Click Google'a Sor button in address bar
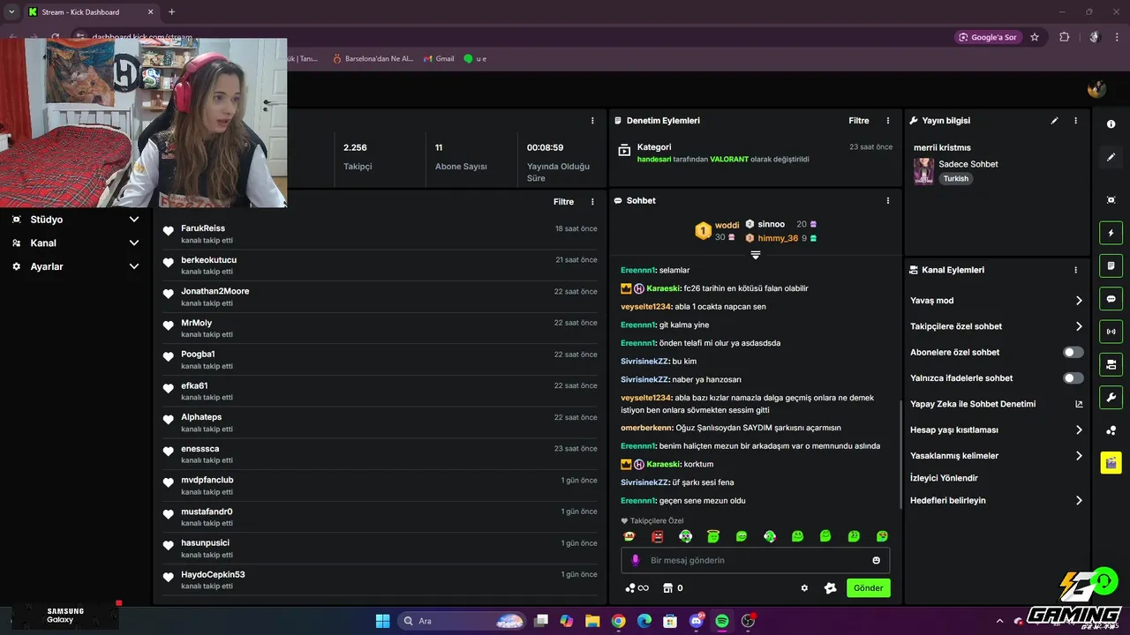1130x635 pixels. [x=988, y=37]
